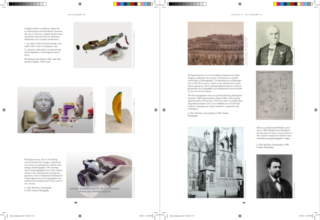Click the italic citation beneath the Wetzlar paragraph
Viewport: 320px width, 220px height.
coord(272,146)
